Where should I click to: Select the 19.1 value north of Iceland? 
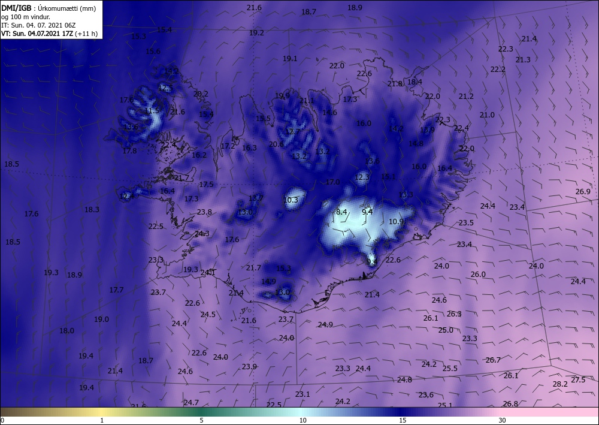[290, 59]
